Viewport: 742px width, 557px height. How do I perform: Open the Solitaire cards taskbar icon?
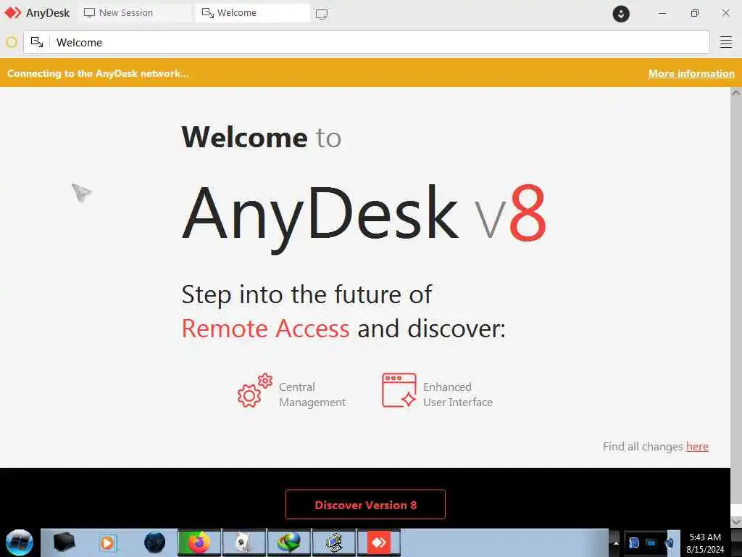click(x=243, y=542)
